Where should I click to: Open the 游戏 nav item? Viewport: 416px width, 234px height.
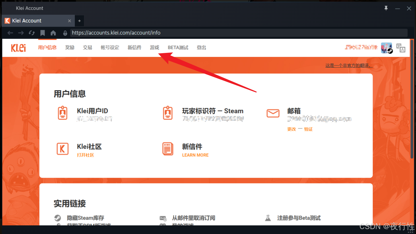point(155,48)
